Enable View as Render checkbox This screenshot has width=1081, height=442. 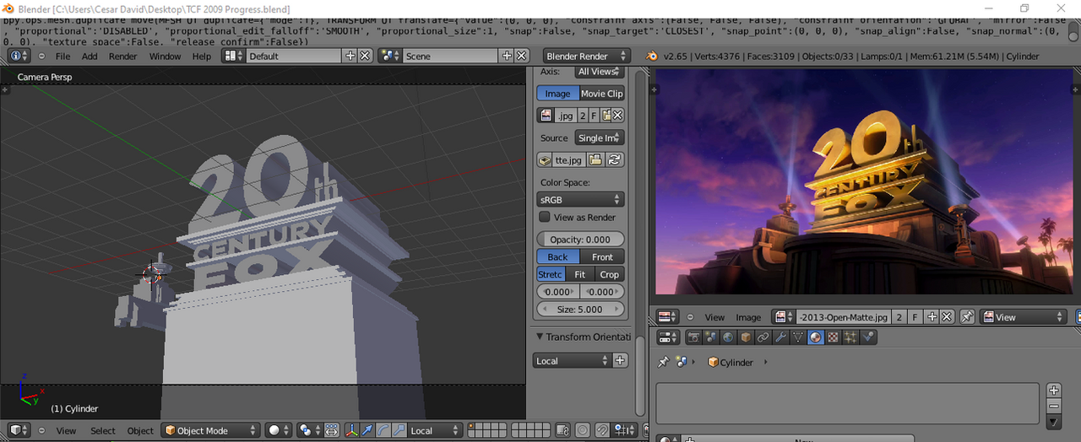tap(545, 217)
